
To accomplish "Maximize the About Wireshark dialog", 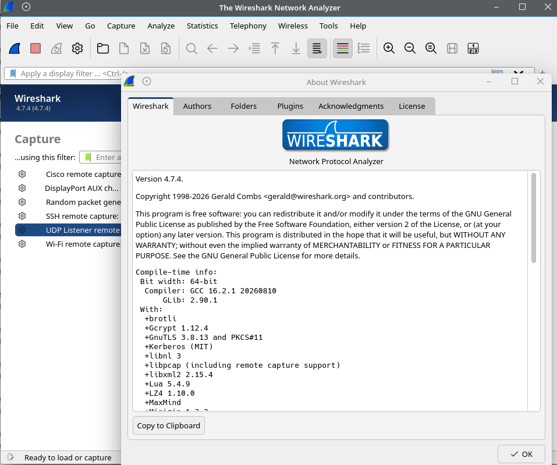I will [515, 81].
